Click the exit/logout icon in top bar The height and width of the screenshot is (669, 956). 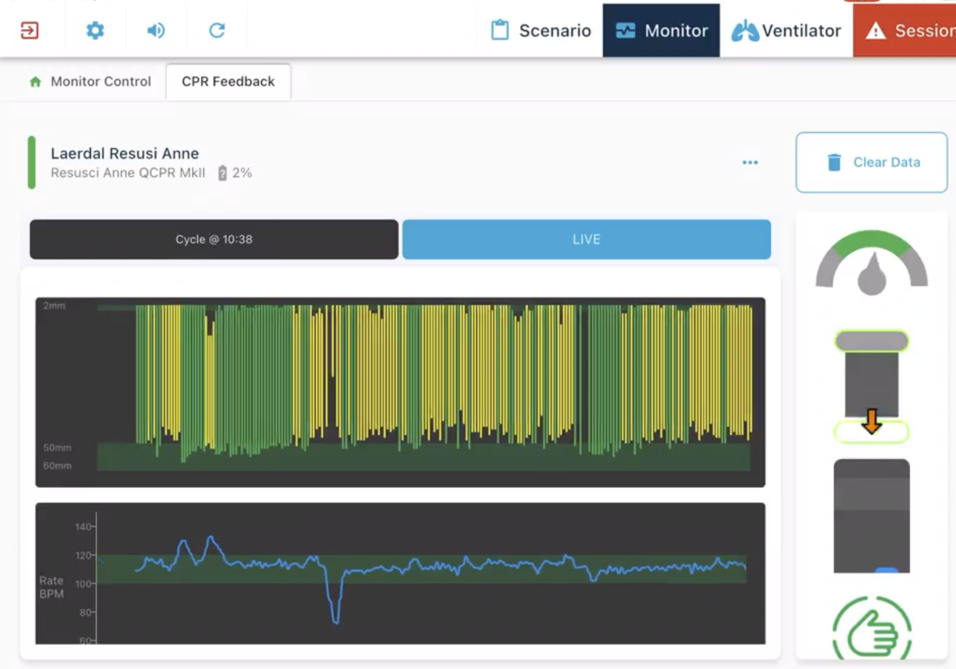coord(29,30)
